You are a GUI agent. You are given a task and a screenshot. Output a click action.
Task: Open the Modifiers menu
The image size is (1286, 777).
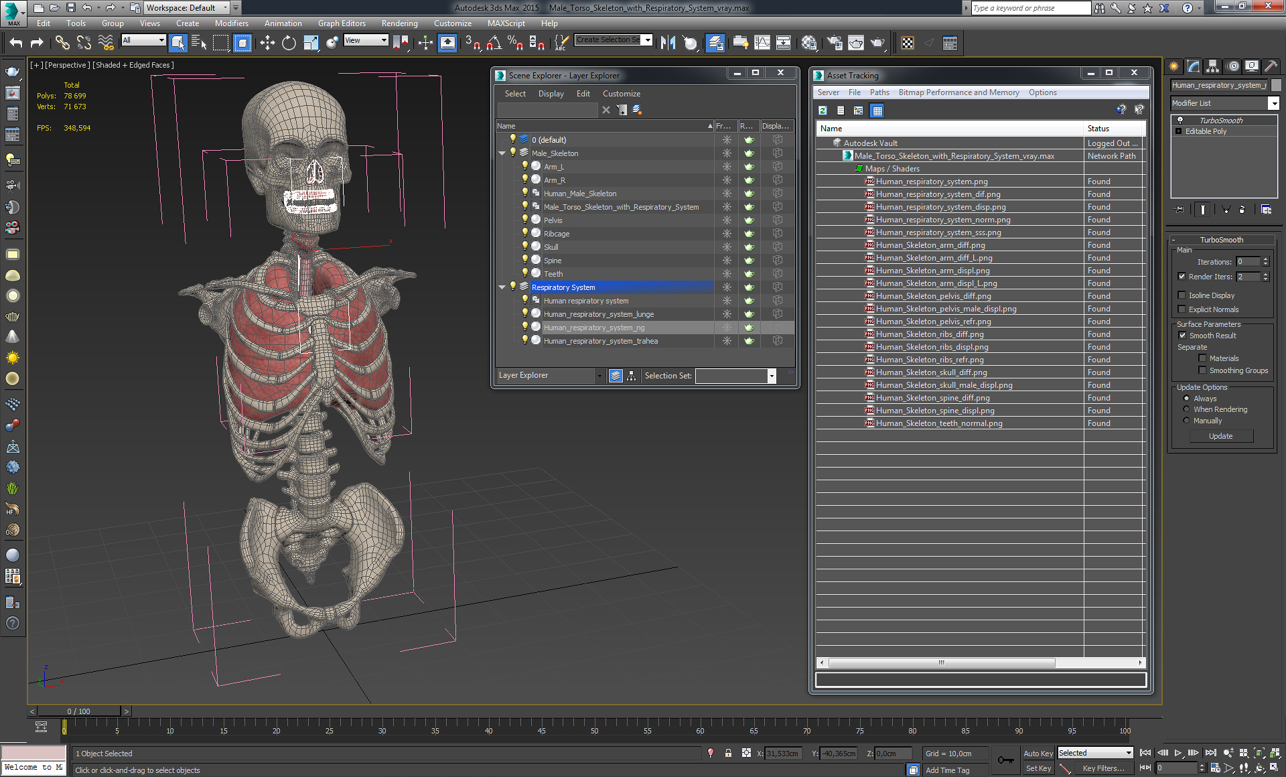click(x=232, y=23)
